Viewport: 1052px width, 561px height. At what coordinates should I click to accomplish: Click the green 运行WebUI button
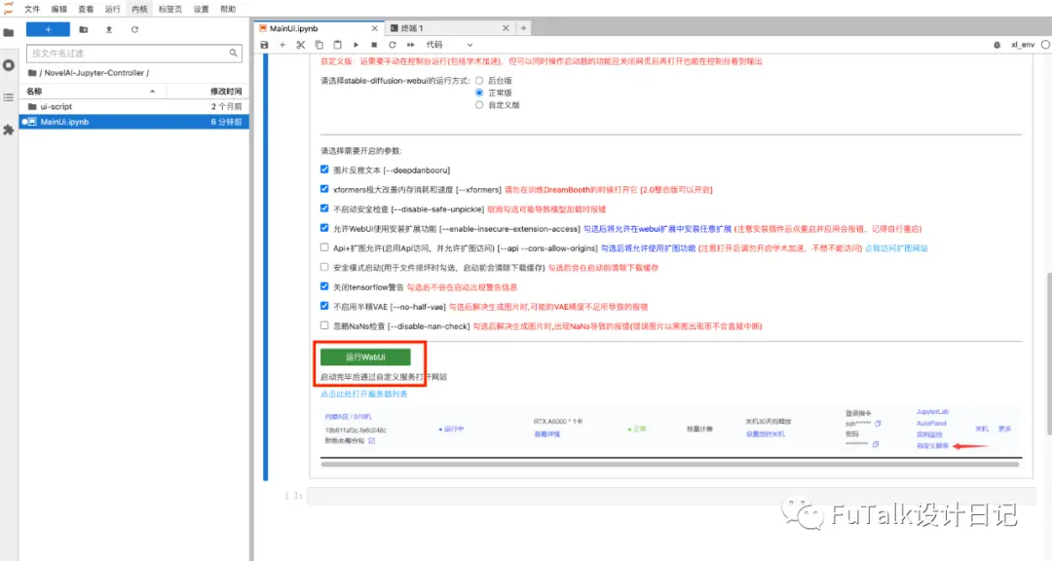click(365, 357)
